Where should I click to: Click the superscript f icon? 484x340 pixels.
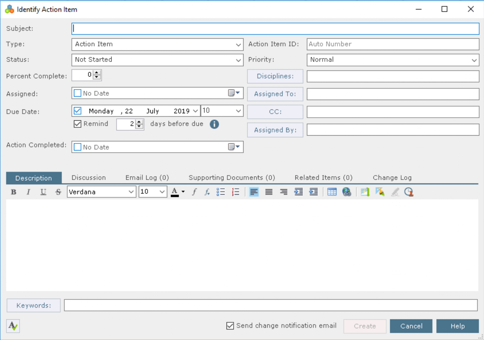[x=194, y=192]
